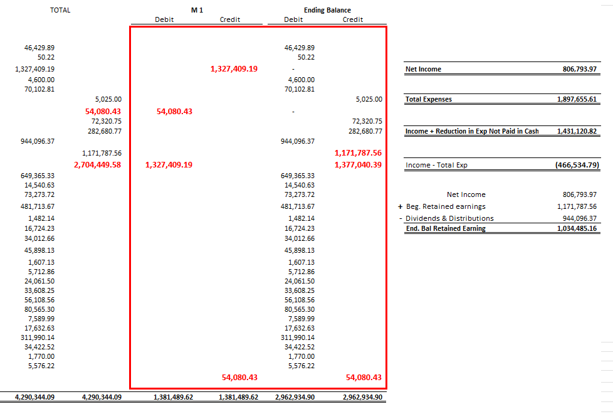This screenshot has height=414, width=613.
Task: Click the 'Dividends & Distributions' label
Action: 449,218
